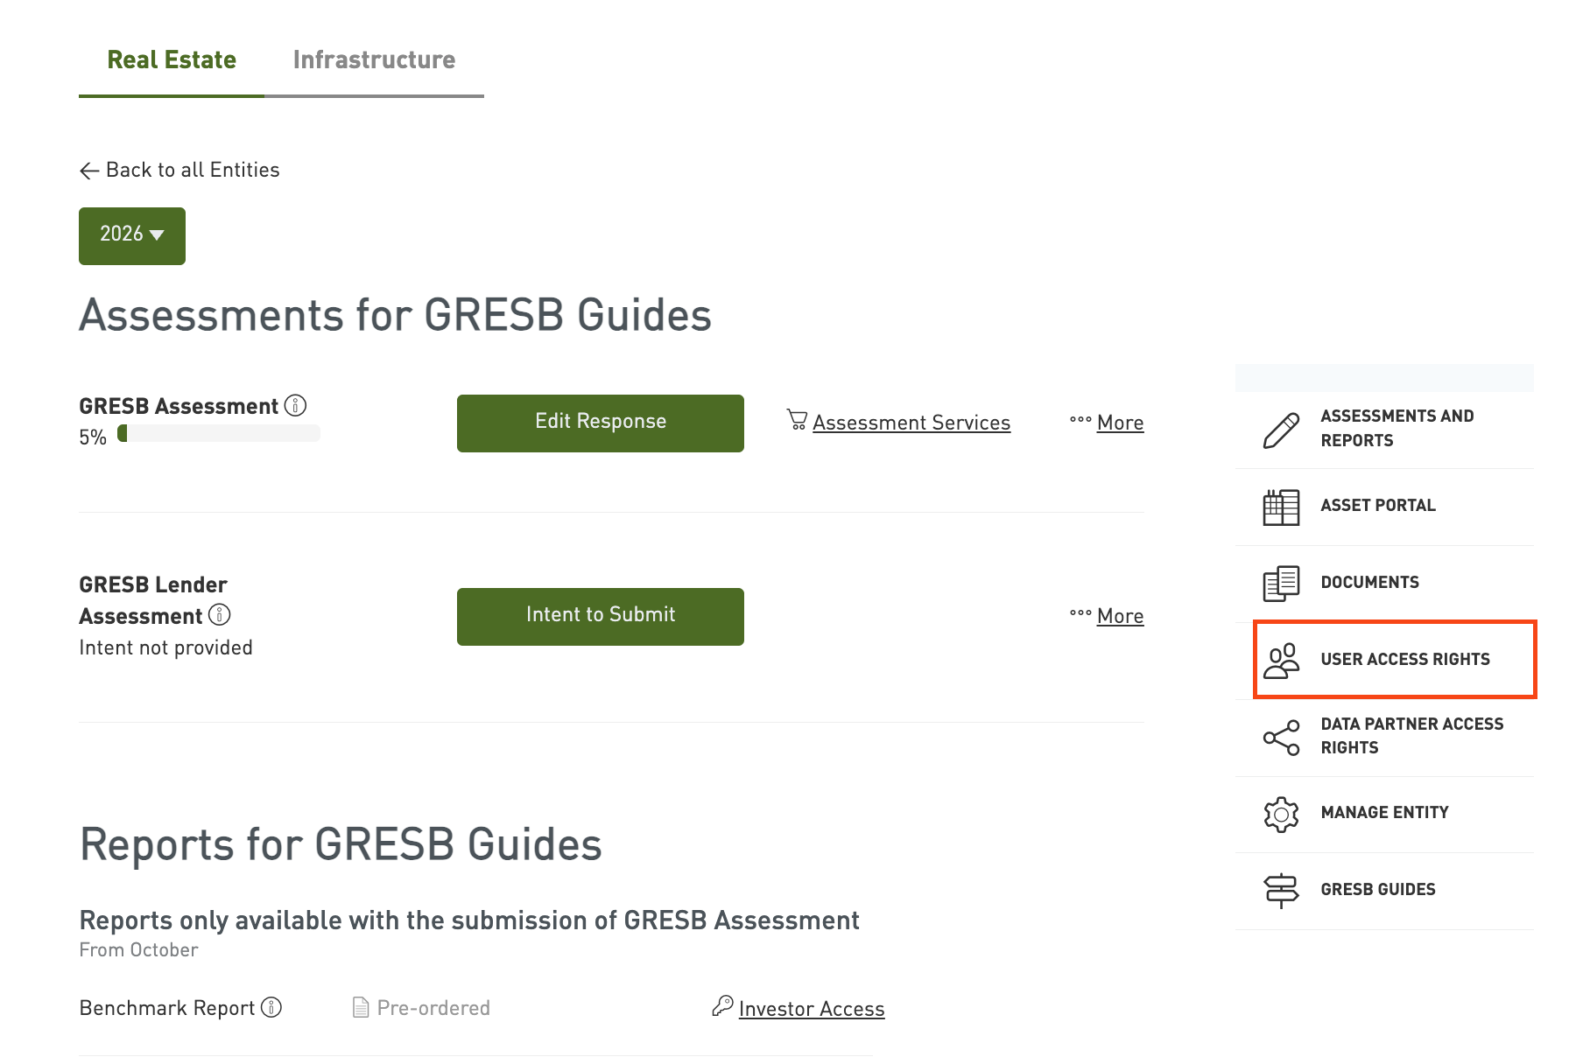Click the Data Partner Access share icon
Screen dimensions: 1583x1064
[1281, 738]
